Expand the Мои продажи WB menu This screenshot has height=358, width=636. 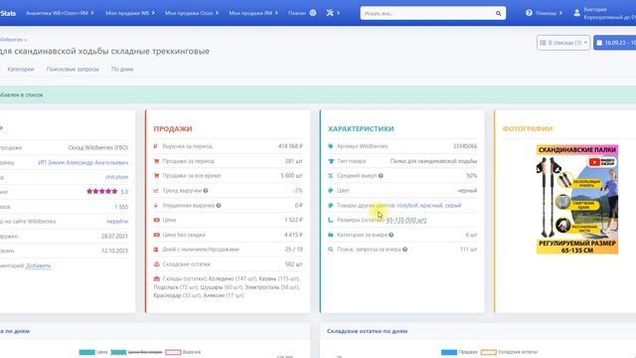[130, 13]
